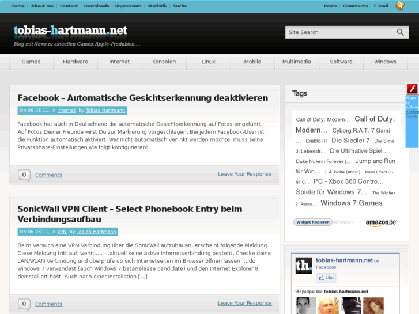Open the Software category

(x=341, y=62)
